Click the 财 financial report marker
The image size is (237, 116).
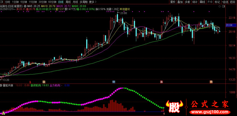pos(114,82)
